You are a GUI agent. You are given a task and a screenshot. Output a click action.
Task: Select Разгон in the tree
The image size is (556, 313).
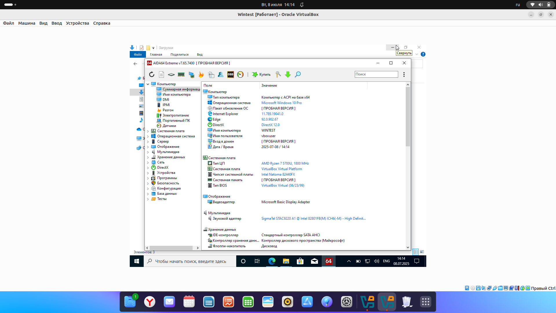[x=168, y=110]
